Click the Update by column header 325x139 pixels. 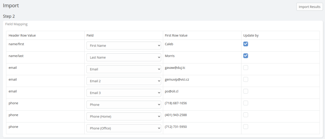(251, 36)
